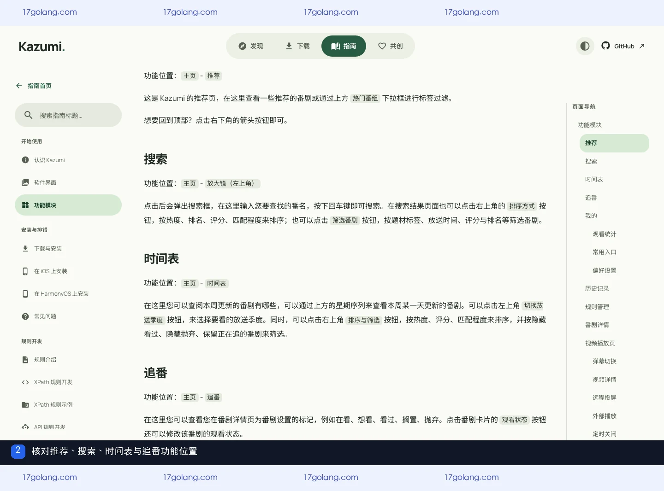
Task: Jump to 定时关闭 in page navigation
Action: pyautogui.click(x=605, y=434)
